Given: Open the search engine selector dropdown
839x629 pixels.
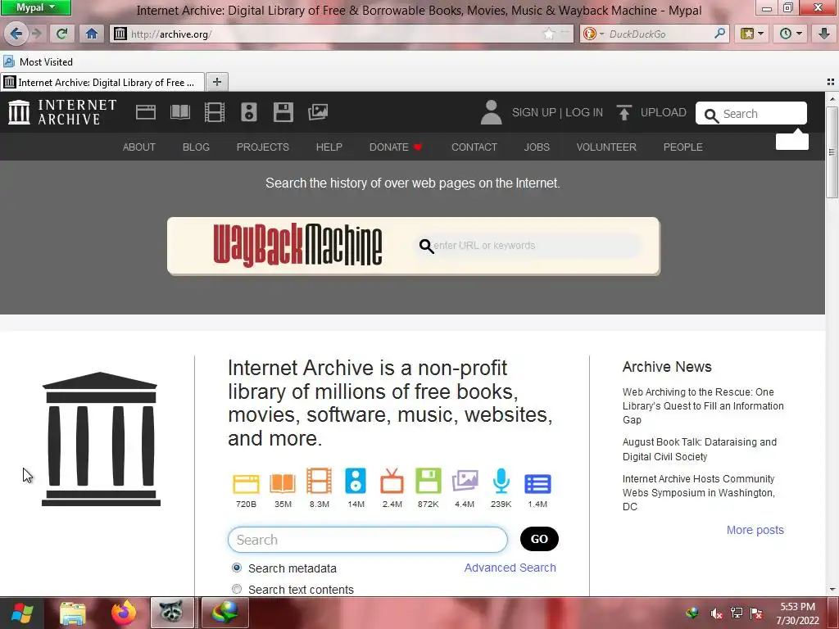Looking at the screenshot, I should (x=593, y=34).
